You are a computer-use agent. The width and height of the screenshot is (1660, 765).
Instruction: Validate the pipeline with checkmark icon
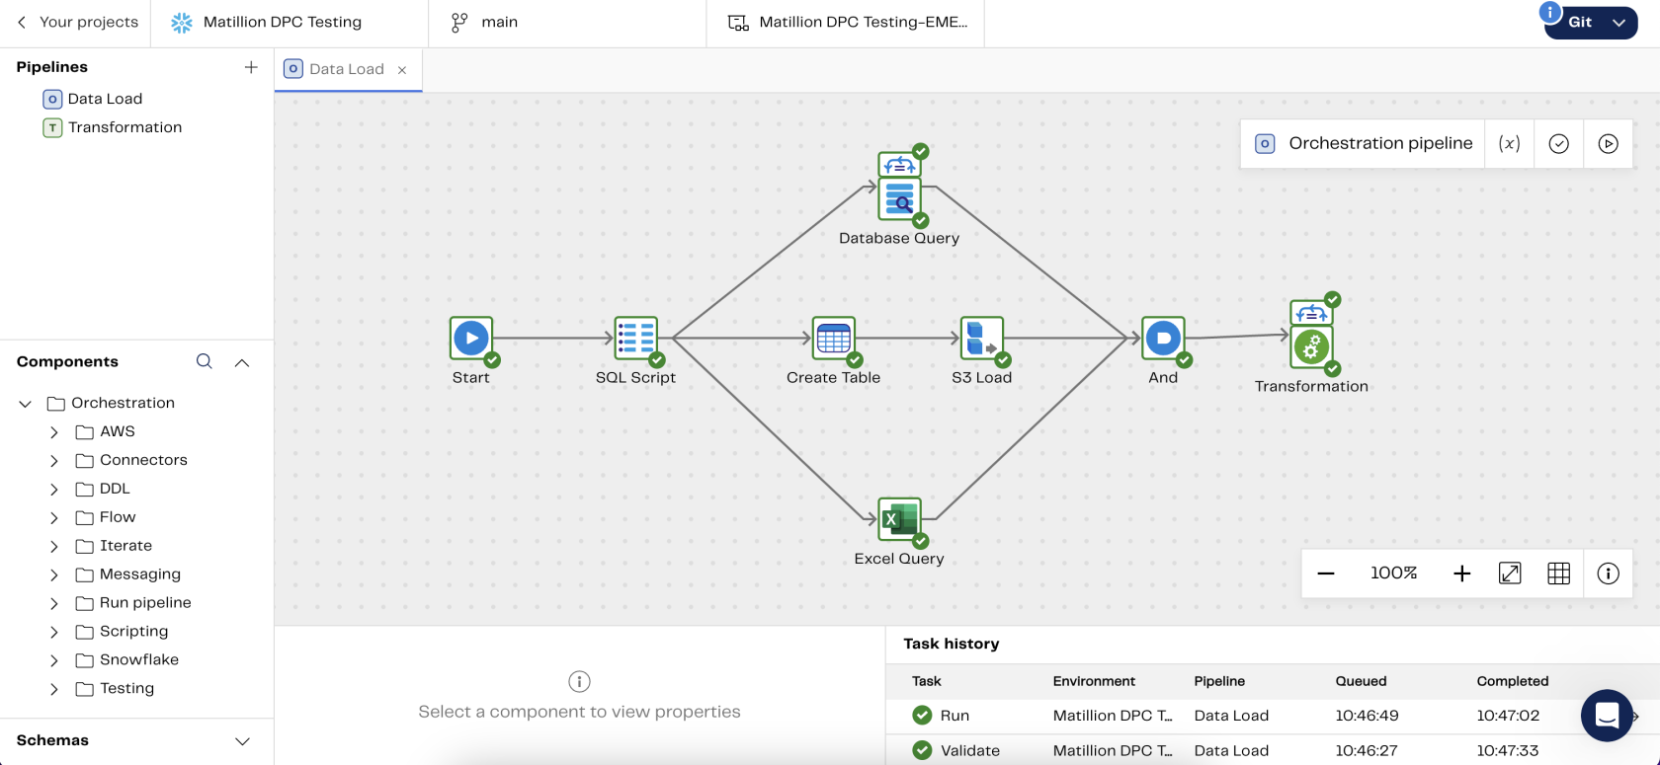[1558, 144]
